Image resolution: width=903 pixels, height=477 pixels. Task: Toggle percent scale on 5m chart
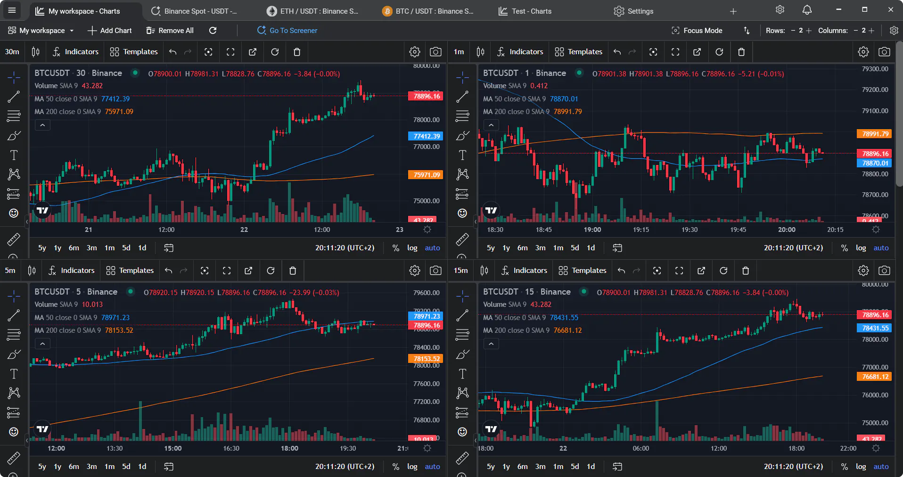click(396, 467)
